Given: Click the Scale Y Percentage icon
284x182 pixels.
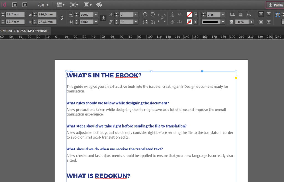Looking at the screenshot, I should click(x=71, y=22).
